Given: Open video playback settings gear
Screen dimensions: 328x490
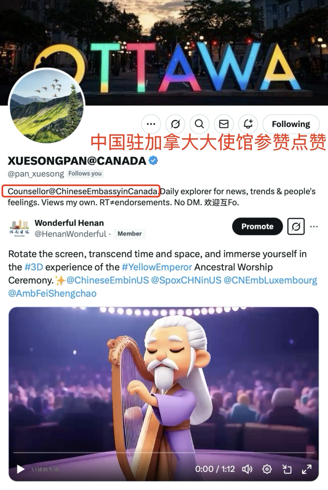Looking at the screenshot, I should click(267, 469).
